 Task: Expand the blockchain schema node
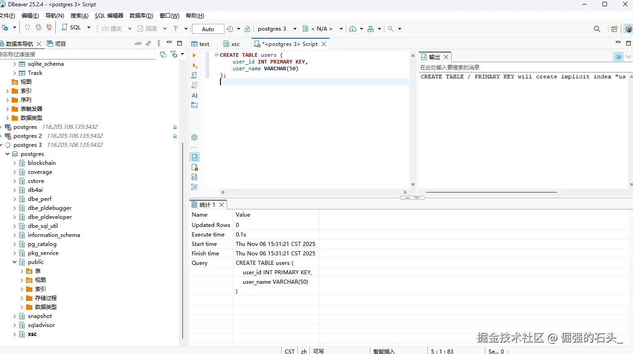[x=15, y=163]
